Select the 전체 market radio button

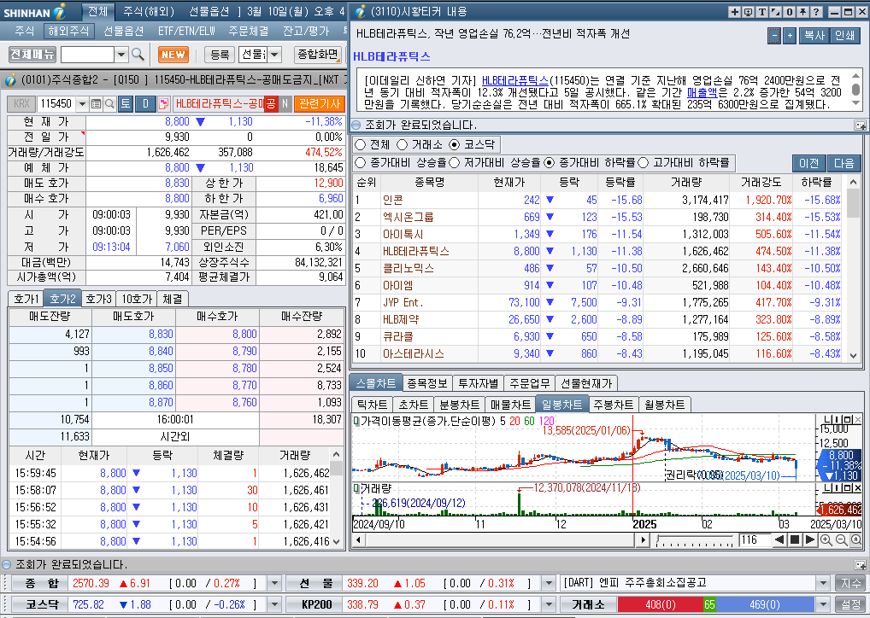coord(360,144)
